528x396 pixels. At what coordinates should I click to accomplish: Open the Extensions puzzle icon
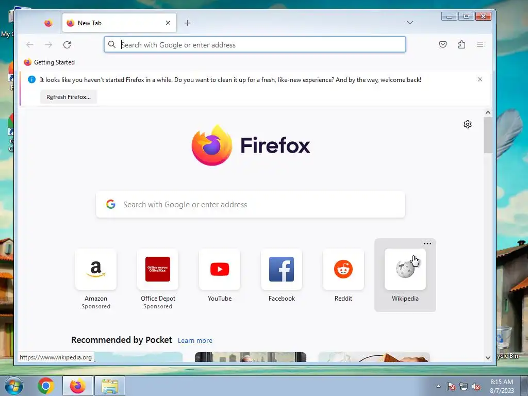(461, 44)
